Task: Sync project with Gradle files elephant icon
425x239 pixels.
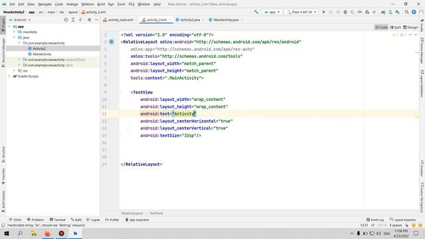Action: pos(383,12)
